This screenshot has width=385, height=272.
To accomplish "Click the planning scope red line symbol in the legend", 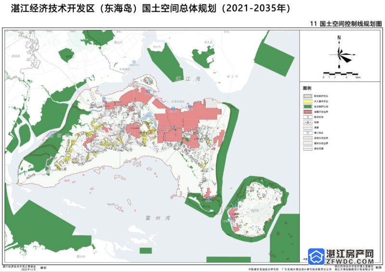I will tap(308, 148).
